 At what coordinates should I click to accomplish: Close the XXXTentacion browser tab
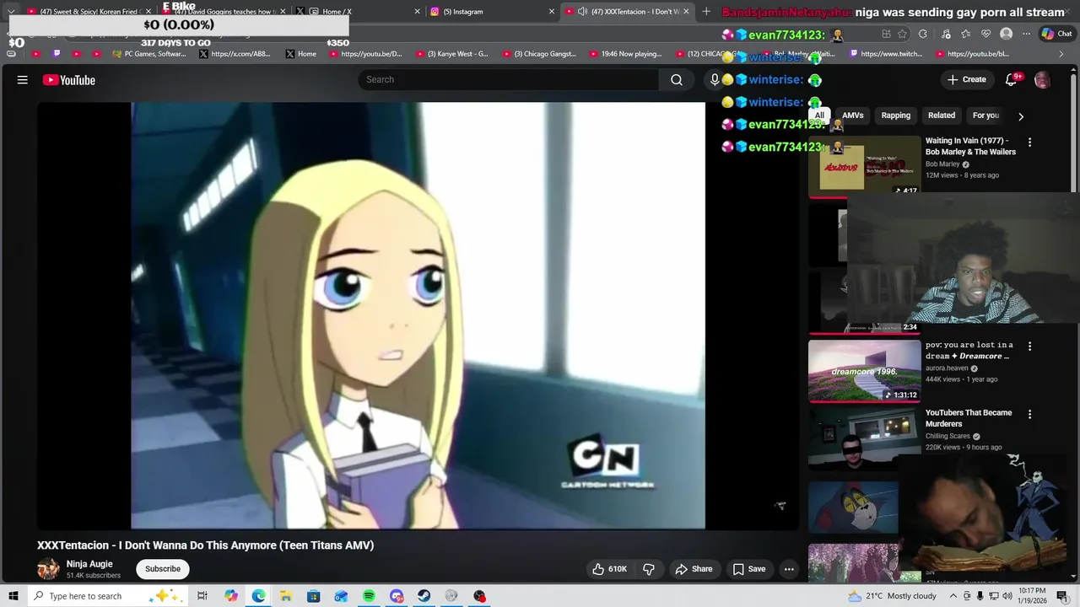click(x=686, y=12)
